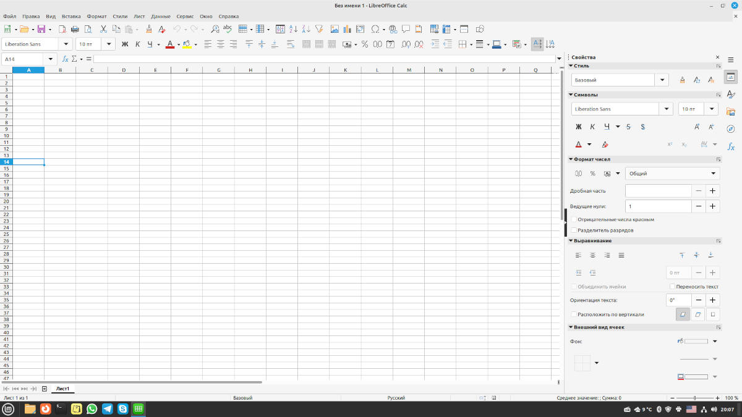Click the strikethrough icon in the sidebar Символы section
742x417 pixels.
pos(629,127)
